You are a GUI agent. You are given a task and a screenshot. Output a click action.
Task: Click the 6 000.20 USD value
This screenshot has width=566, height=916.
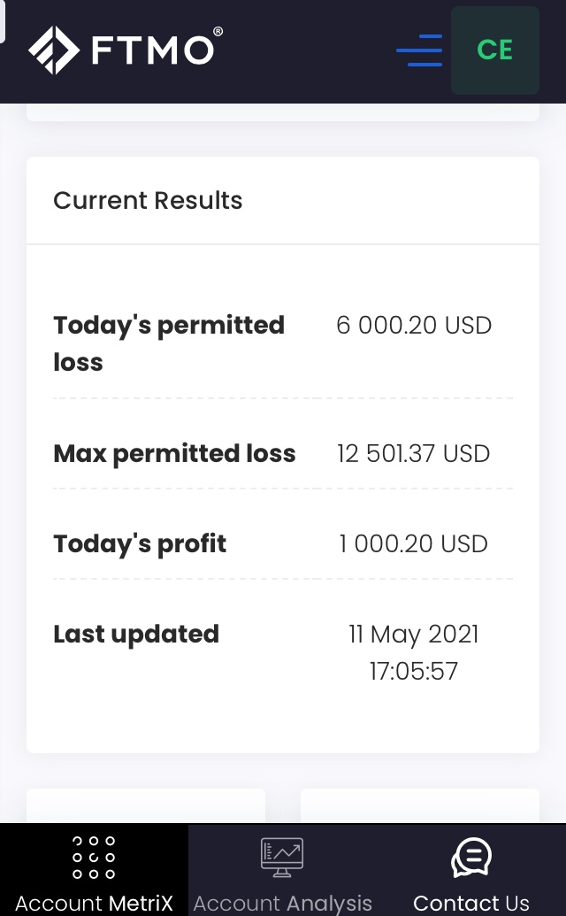(414, 326)
